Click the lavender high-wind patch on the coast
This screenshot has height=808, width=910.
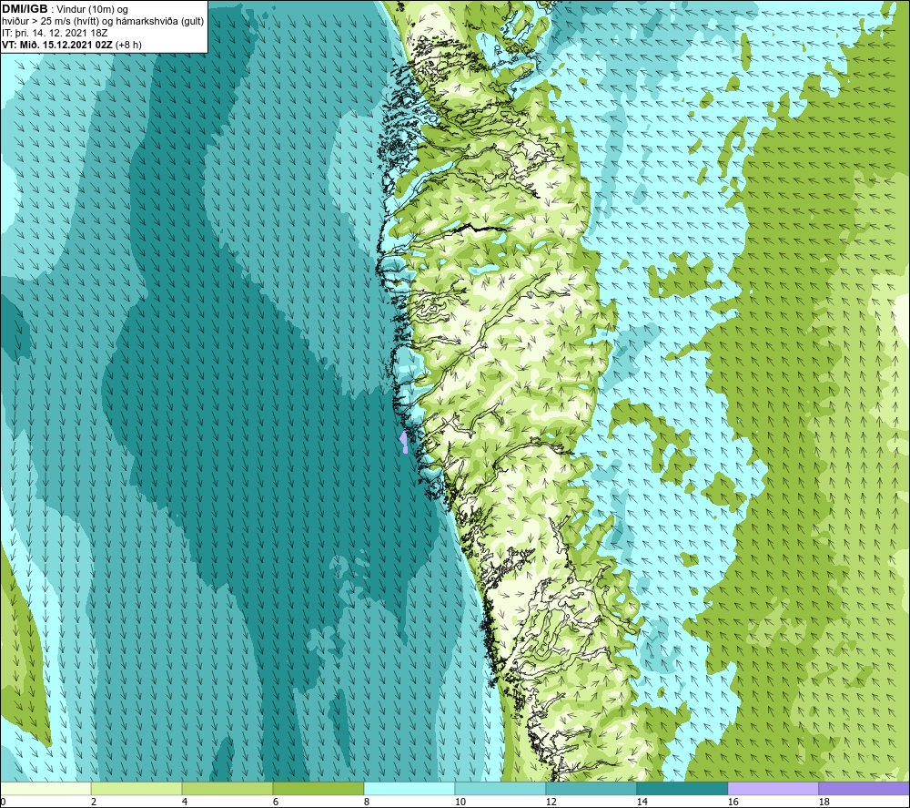(404, 442)
